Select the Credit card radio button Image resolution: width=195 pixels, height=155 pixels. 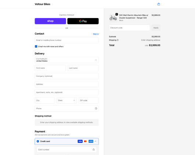(x=38, y=141)
